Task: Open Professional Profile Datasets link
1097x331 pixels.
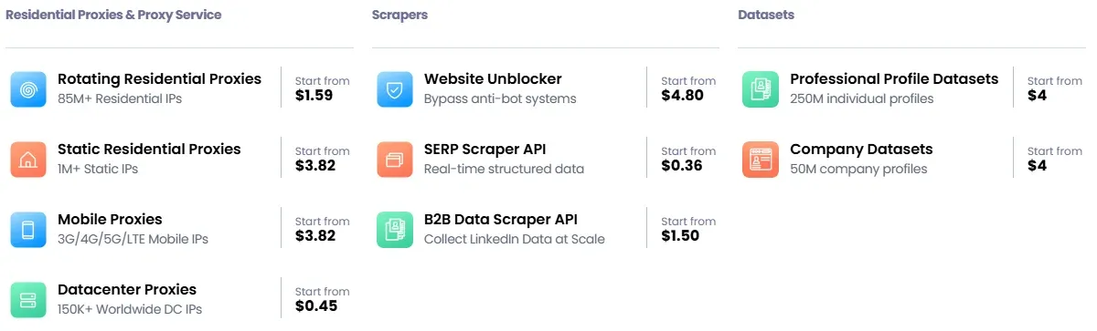Action: point(894,79)
